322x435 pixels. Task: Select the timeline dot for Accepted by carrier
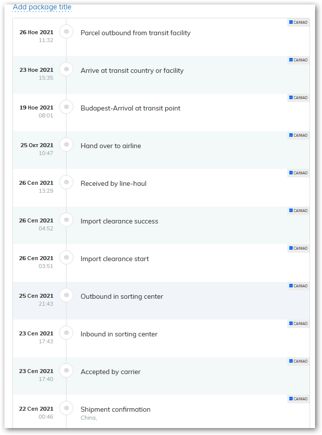[66, 371]
